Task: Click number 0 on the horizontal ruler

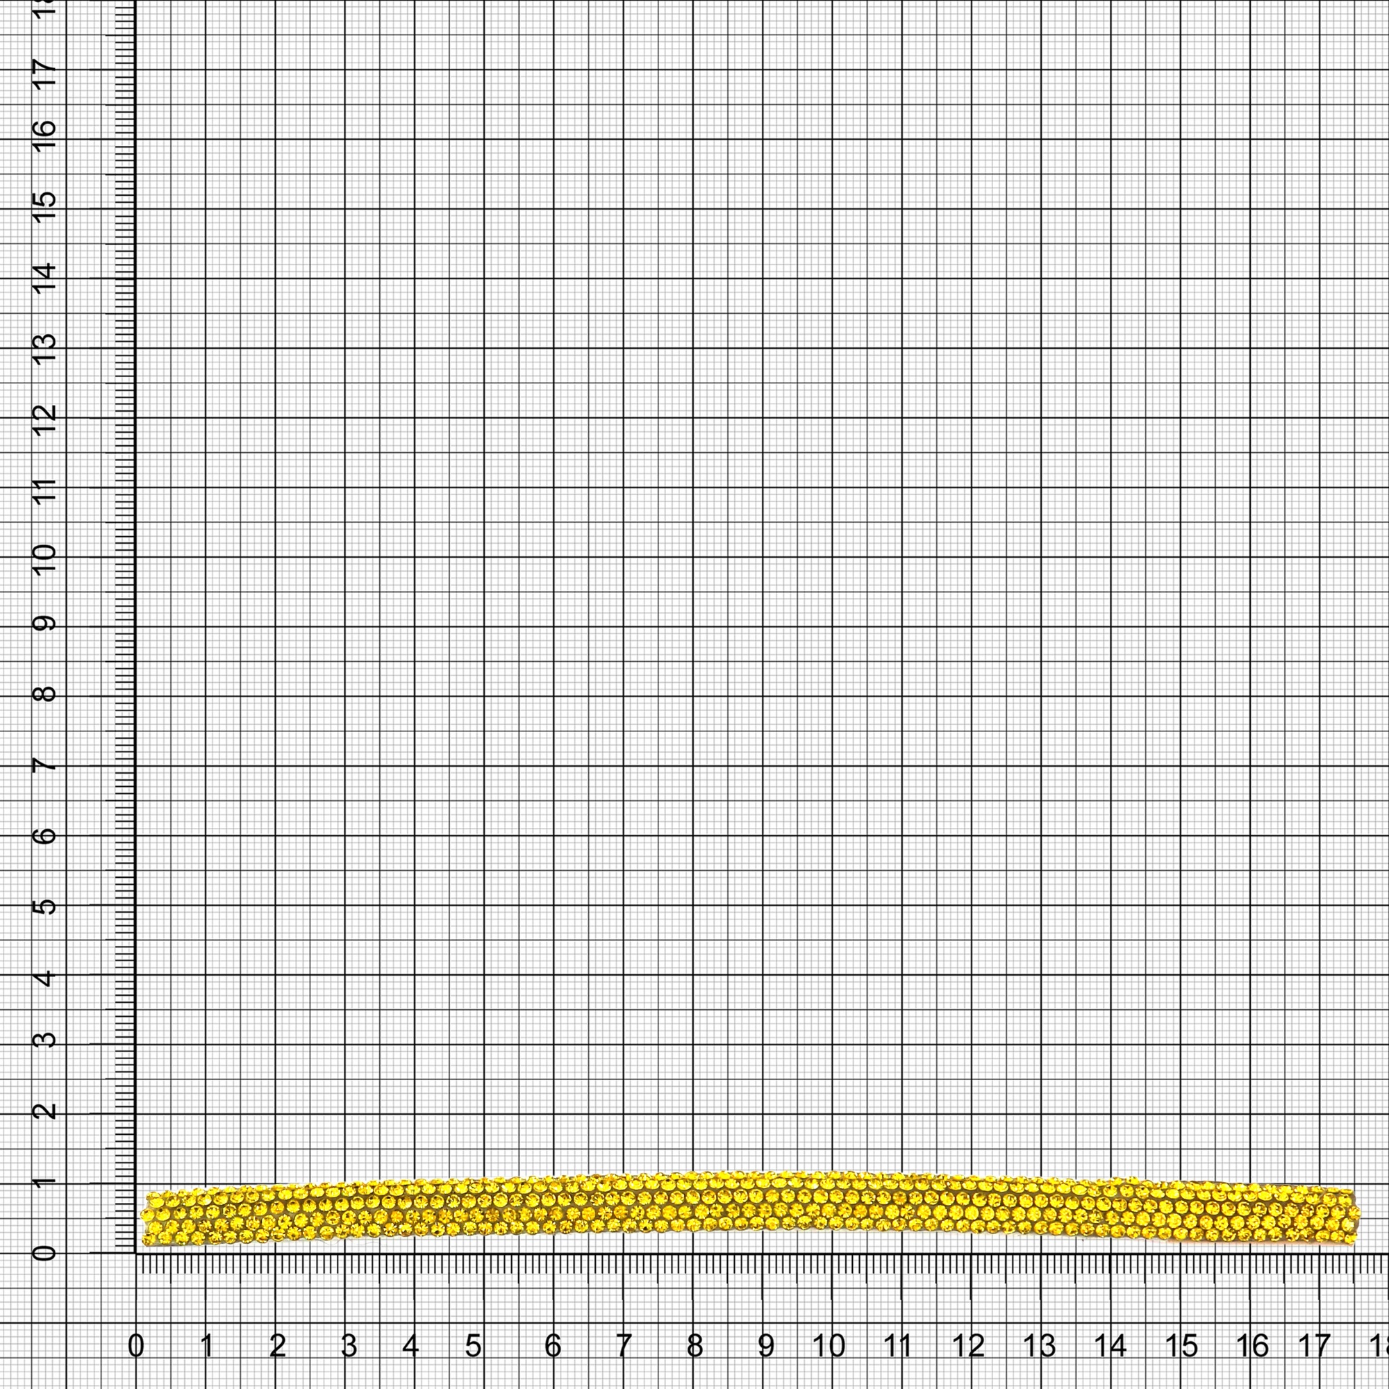Action: click(136, 1346)
